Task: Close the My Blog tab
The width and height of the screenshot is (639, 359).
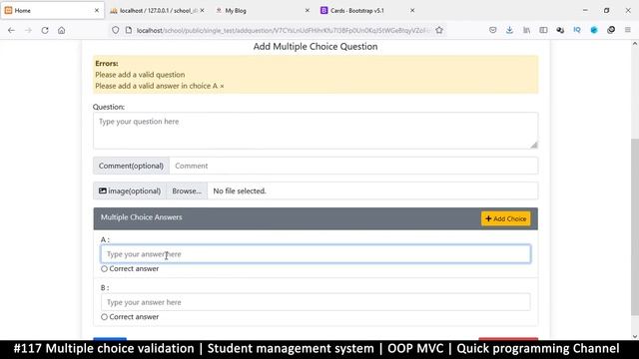Action: coord(308,11)
